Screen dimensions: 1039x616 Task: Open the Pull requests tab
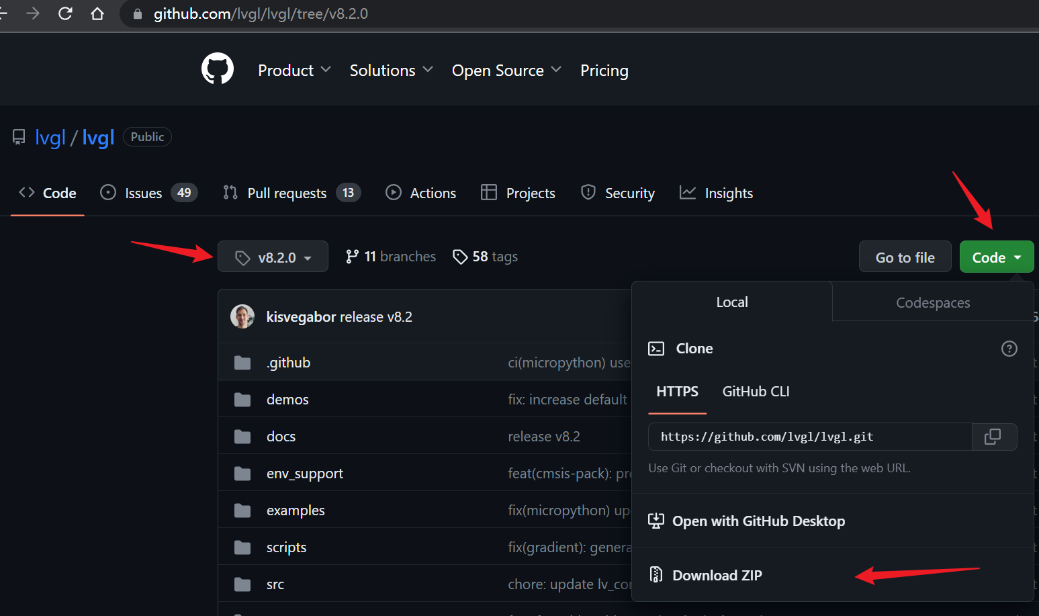(x=291, y=193)
